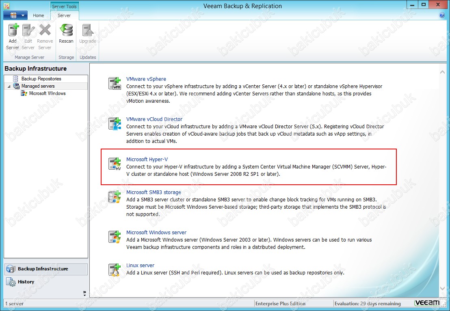
Task: Click the Veeam app icon in title bar
Action: tap(6, 6)
